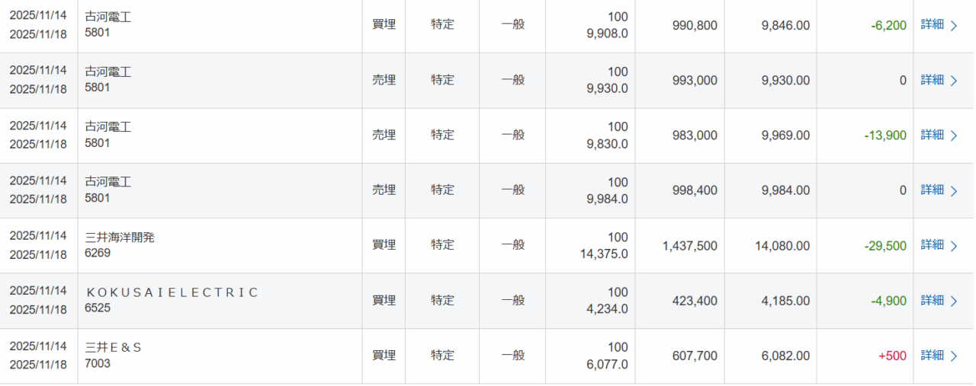Click 詳細 link in 三井E&S row
976x386 pixels.
pos(932,356)
